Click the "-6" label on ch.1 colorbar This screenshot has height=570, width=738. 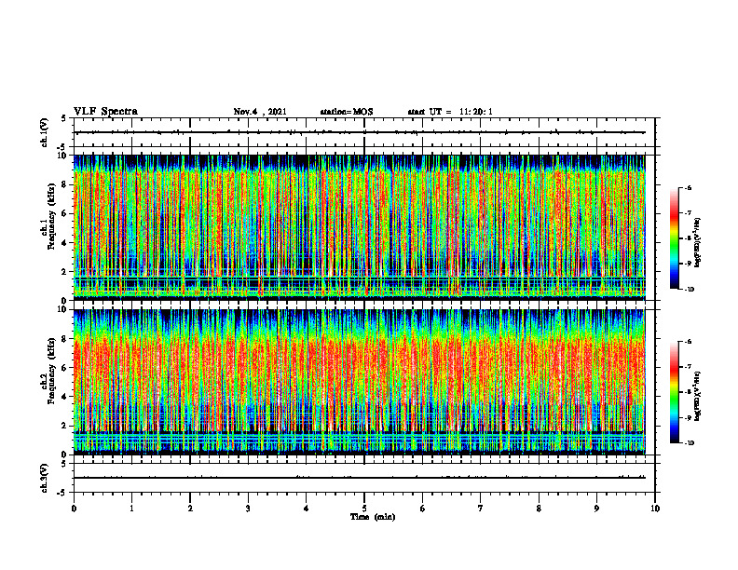point(689,188)
